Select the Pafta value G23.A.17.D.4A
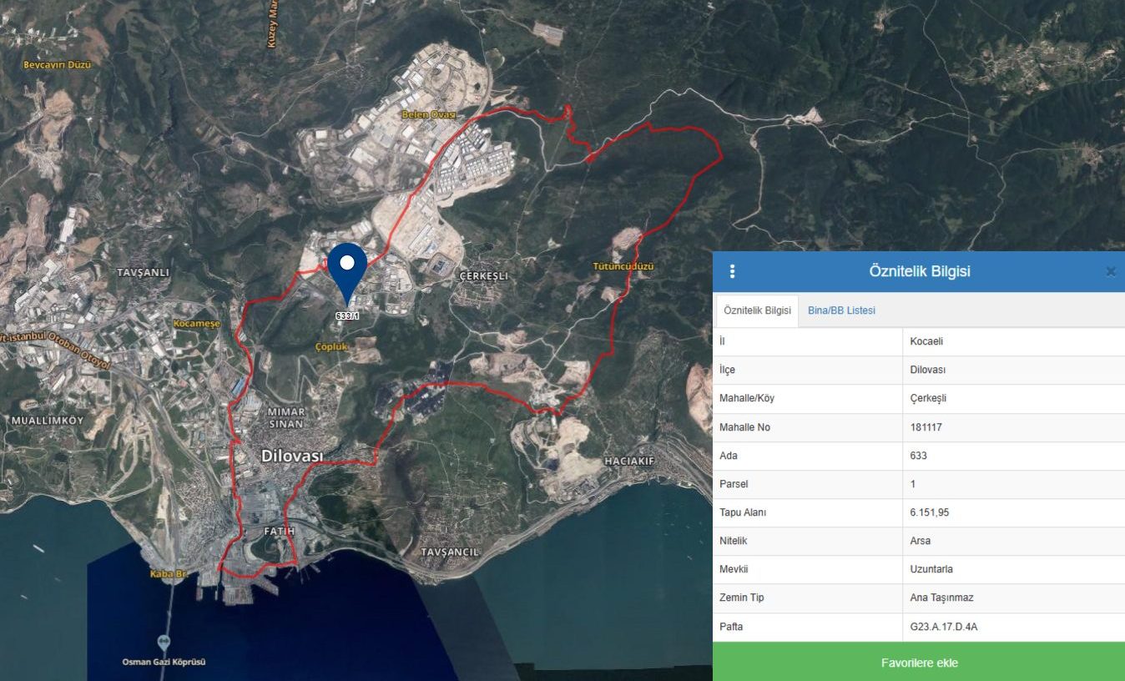Image resolution: width=1125 pixels, height=681 pixels. 943,627
